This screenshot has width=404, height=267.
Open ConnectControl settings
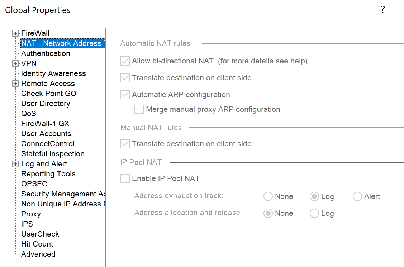48,144
